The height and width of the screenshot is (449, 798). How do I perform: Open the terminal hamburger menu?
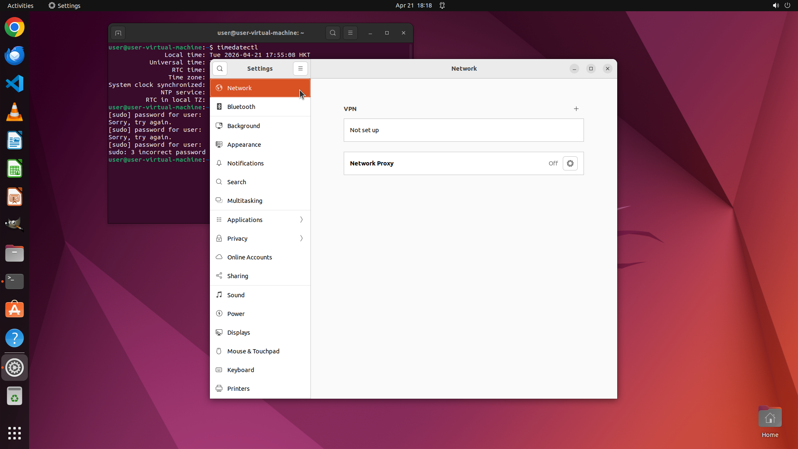(x=350, y=33)
